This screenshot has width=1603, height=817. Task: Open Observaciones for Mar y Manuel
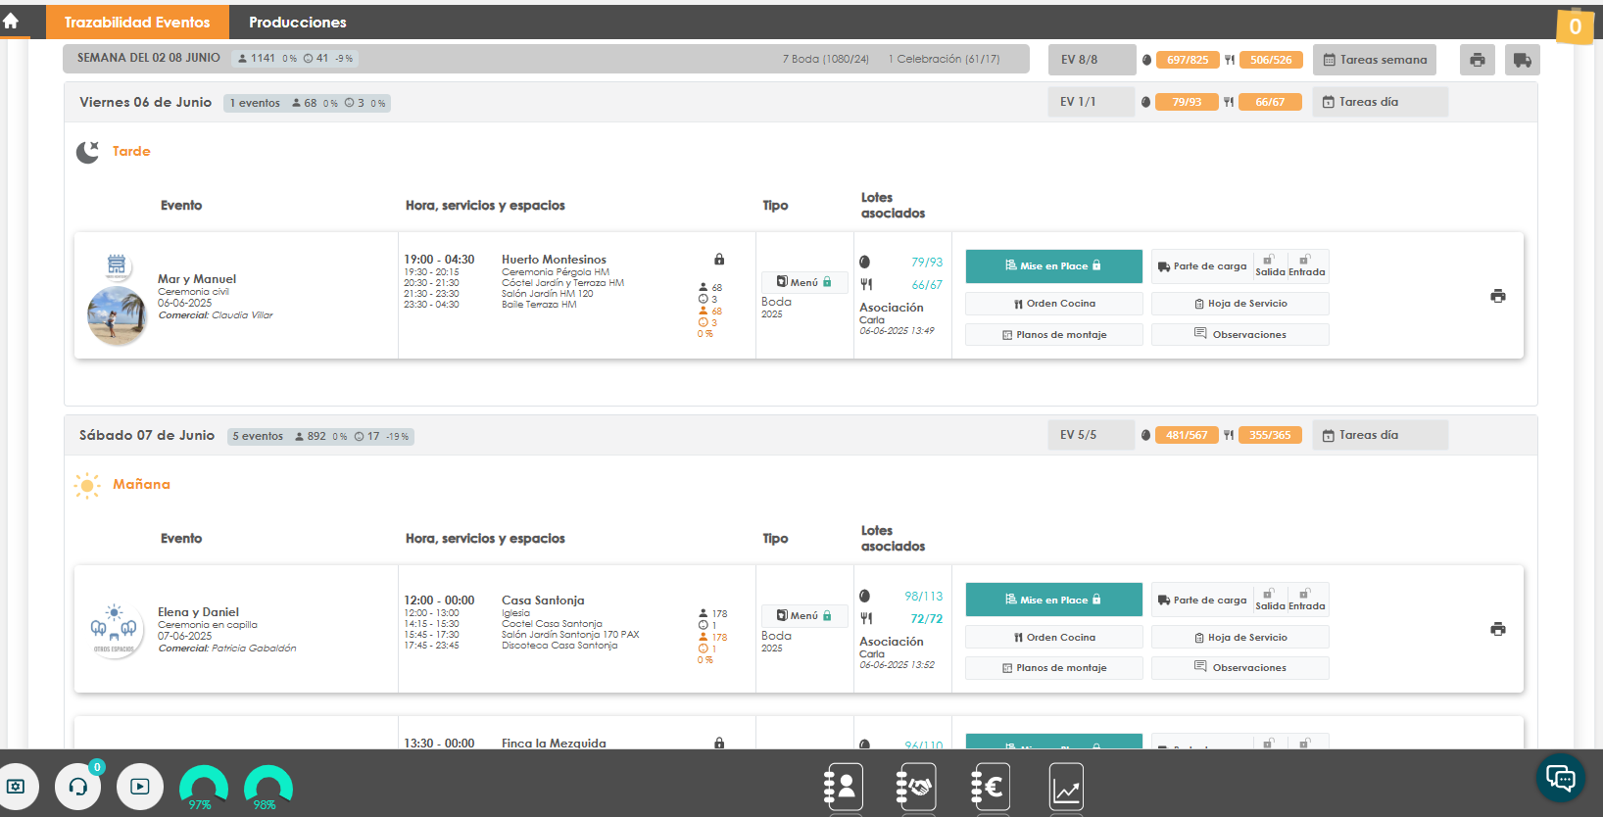1240,335
